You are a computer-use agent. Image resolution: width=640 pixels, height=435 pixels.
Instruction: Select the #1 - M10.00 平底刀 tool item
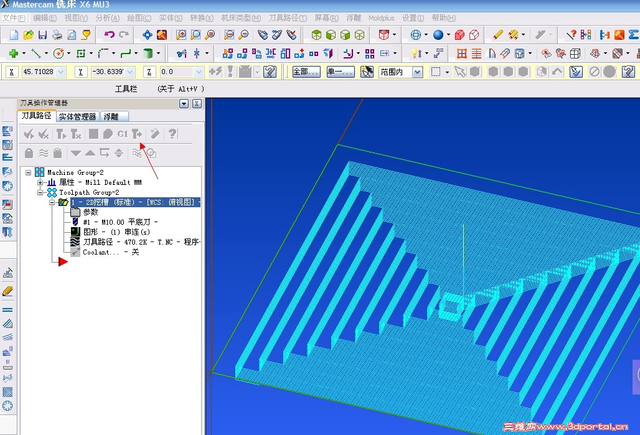(x=120, y=222)
